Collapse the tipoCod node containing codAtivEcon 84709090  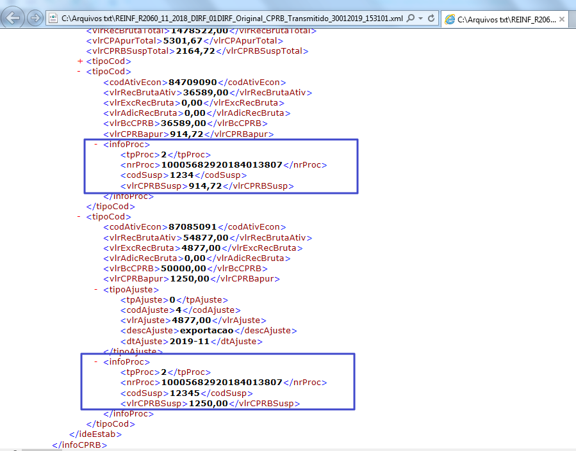[80, 72]
